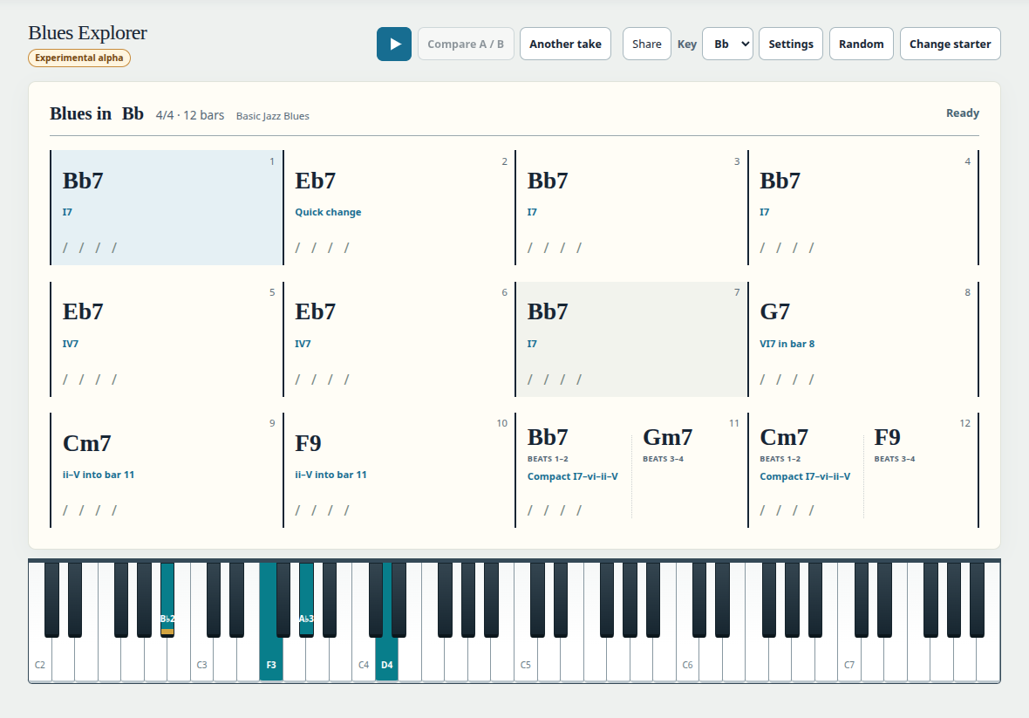Click 'VI7 in bar 8' label
This screenshot has width=1029, height=718.
click(787, 344)
